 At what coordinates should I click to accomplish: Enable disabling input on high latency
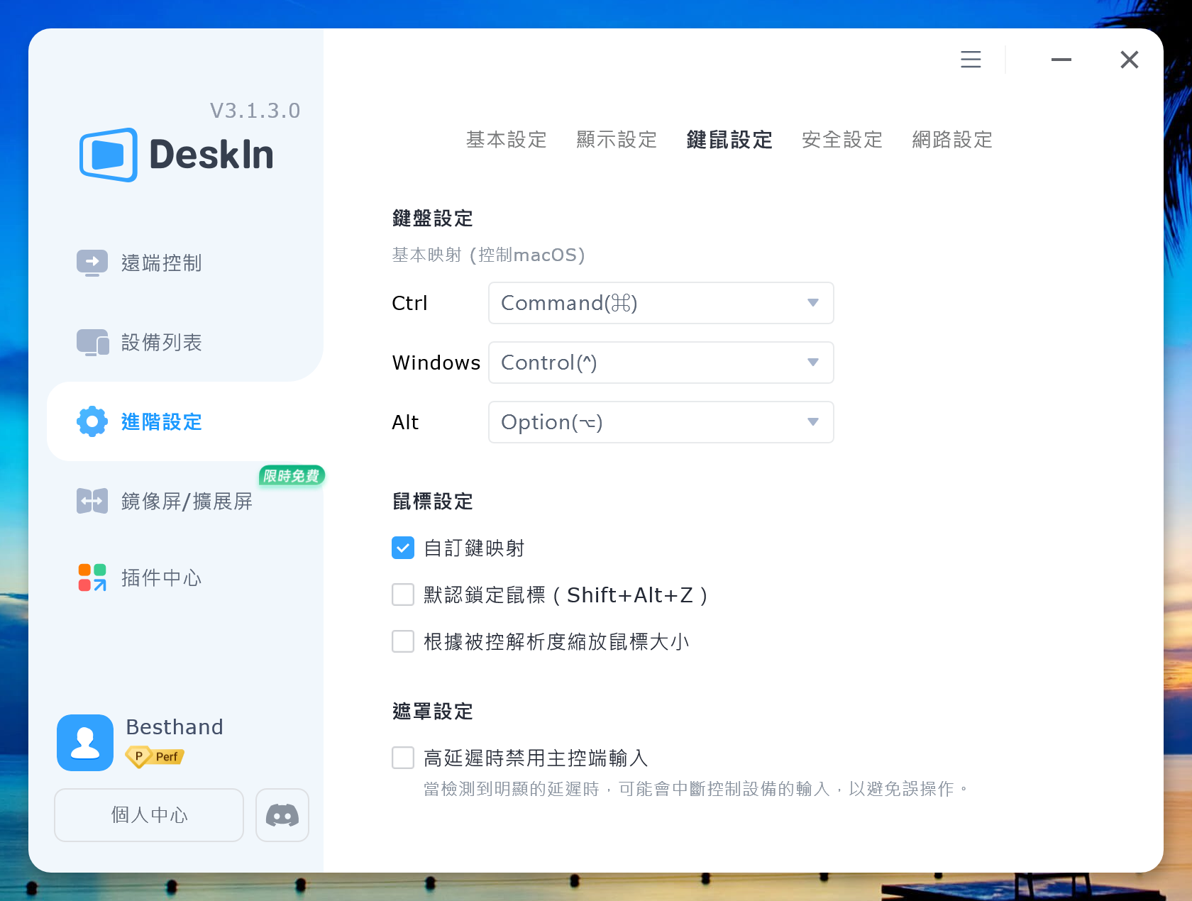point(402,757)
